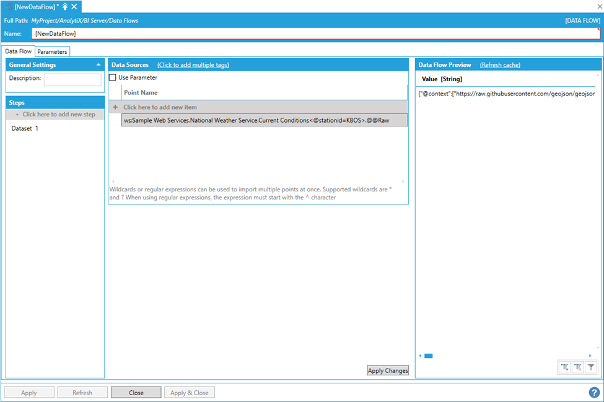
Task: Click the pop-out arrow on NewDataFlow tab
Action: [x=65, y=6]
